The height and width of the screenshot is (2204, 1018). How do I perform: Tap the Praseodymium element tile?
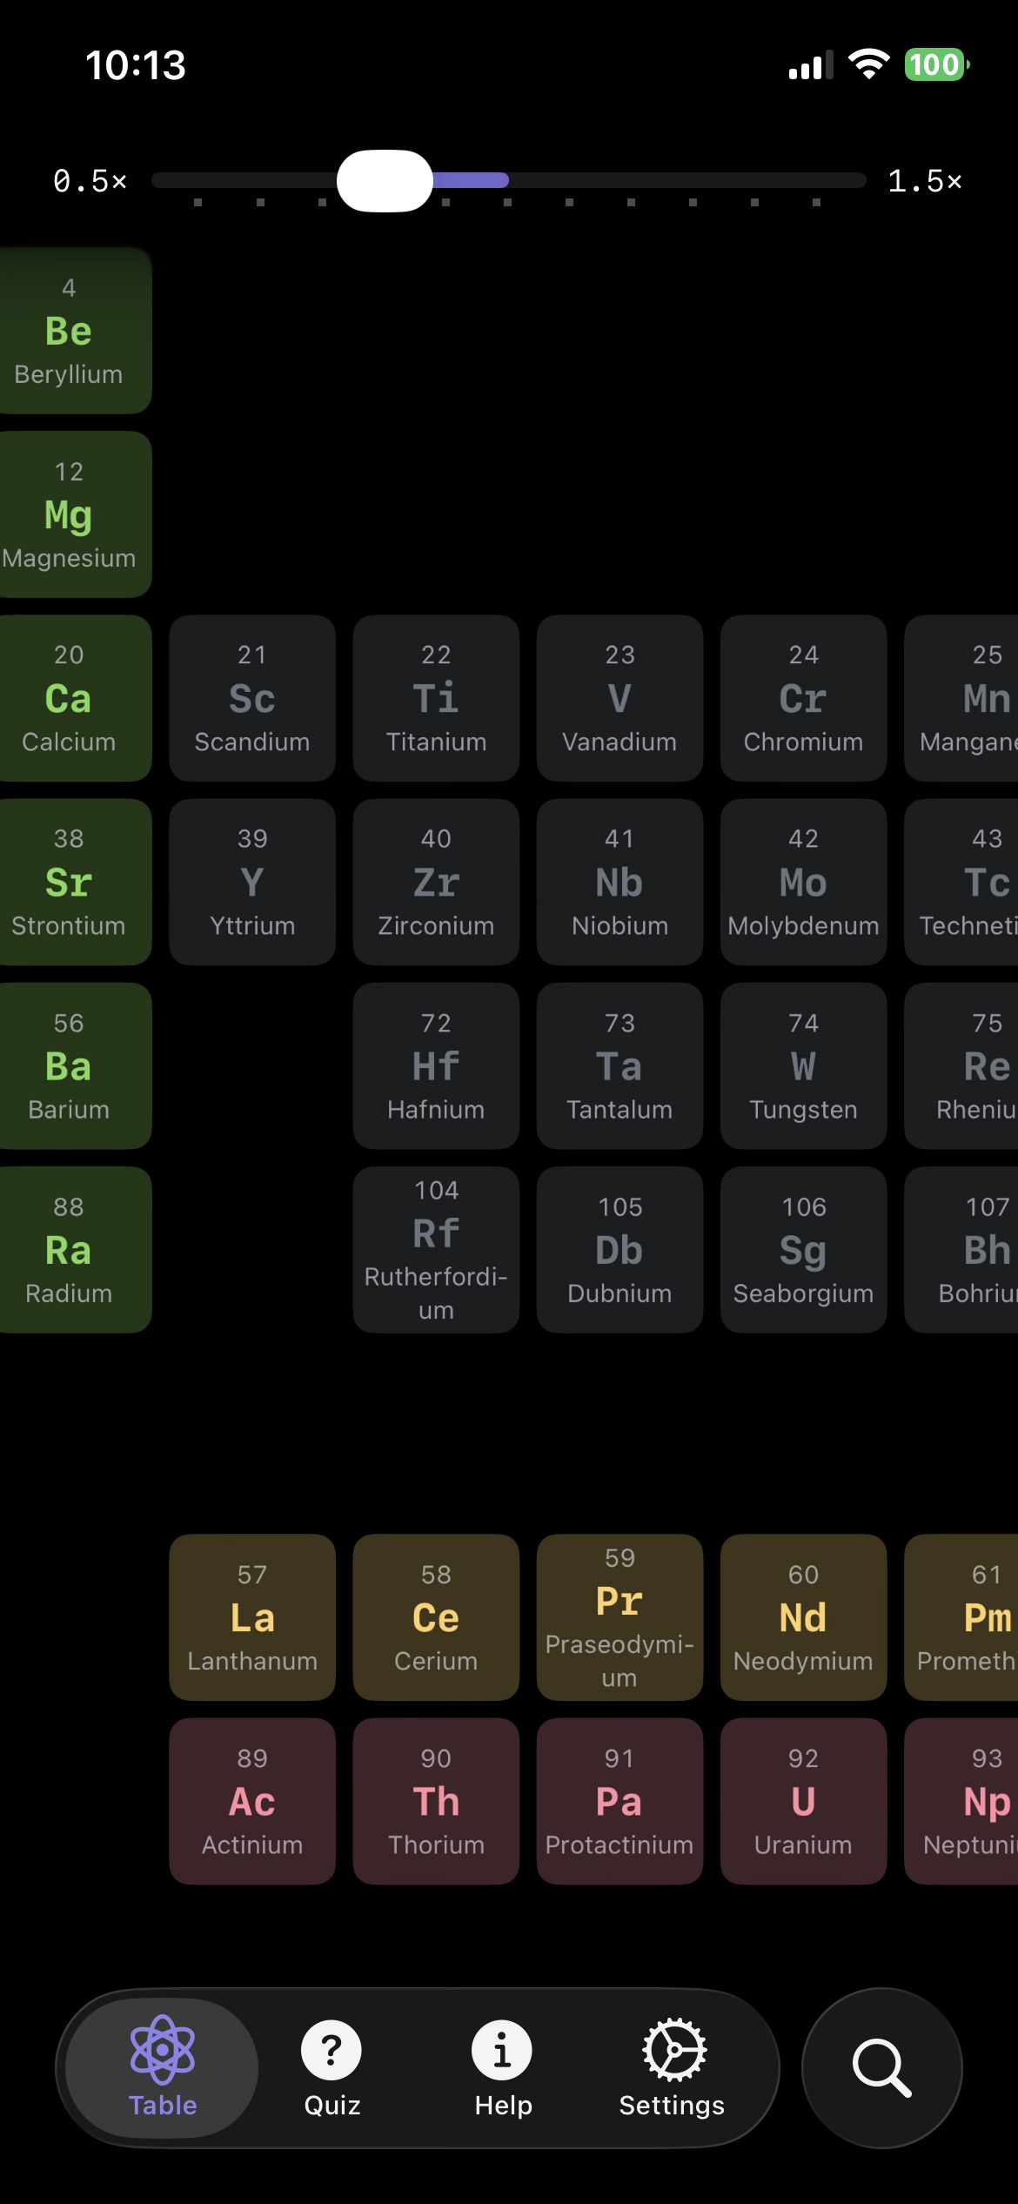point(620,1617)
